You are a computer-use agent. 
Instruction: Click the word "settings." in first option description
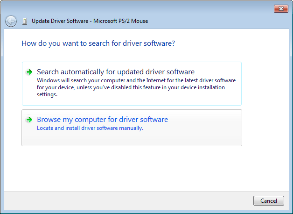[x=47, y=94]
